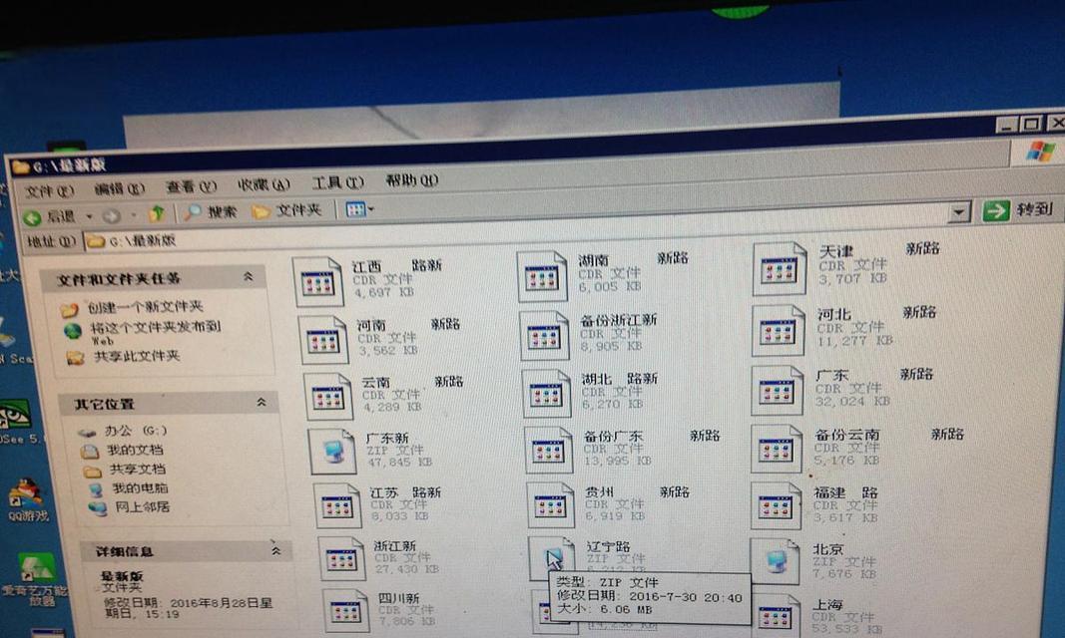This screenshot has height=638, width=1065.
Task: Select the 贵州 新路 CDR file icon
Action: point(551,504)
